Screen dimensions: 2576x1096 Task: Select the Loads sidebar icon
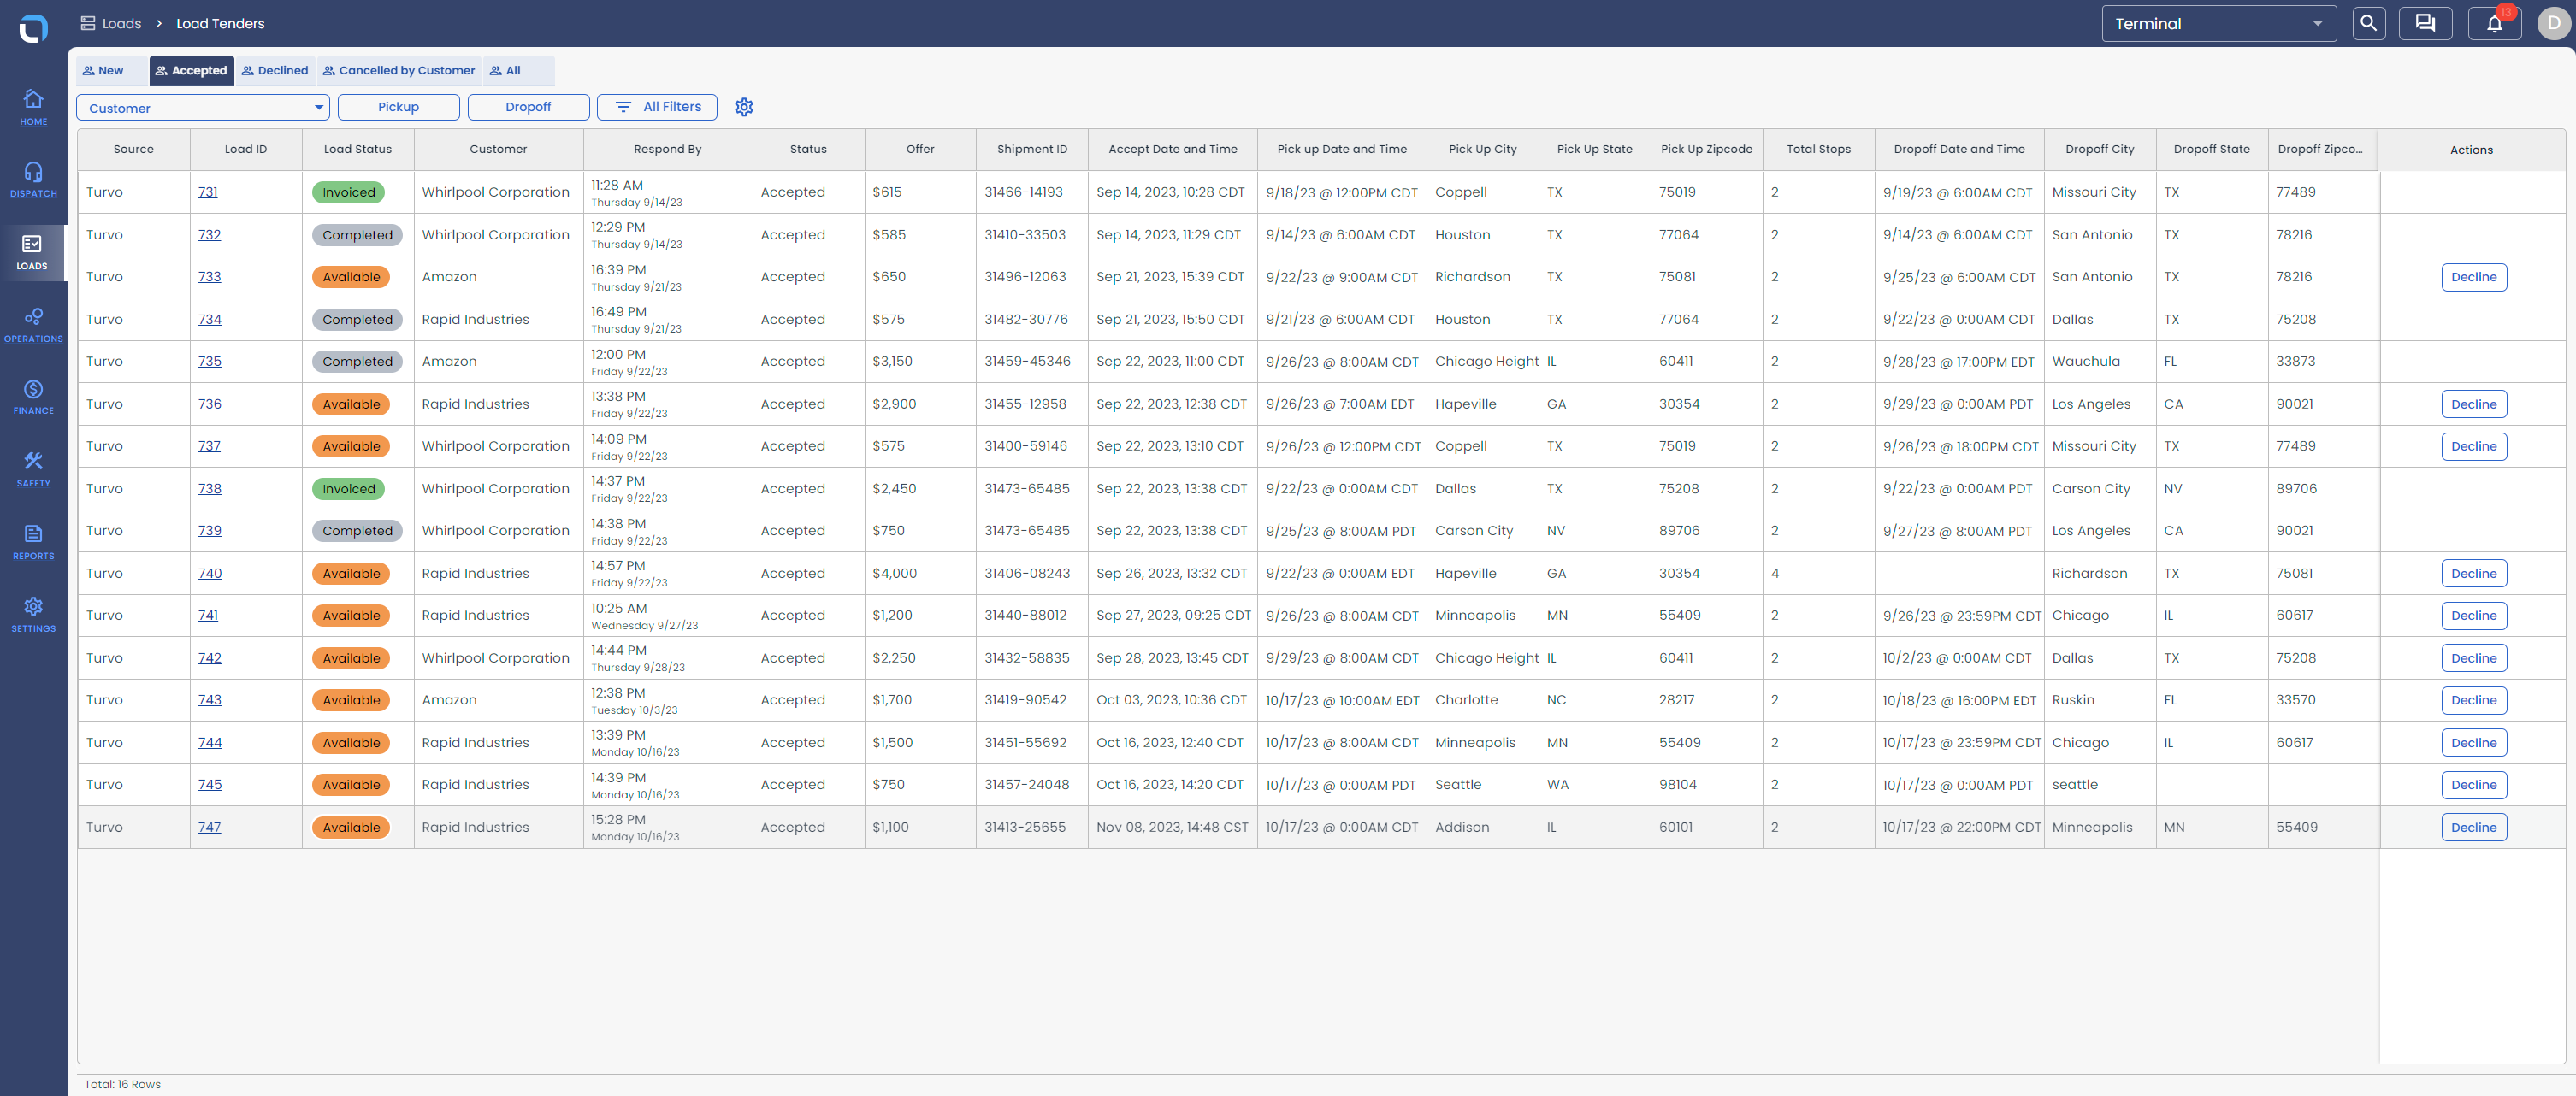point(33,252)
